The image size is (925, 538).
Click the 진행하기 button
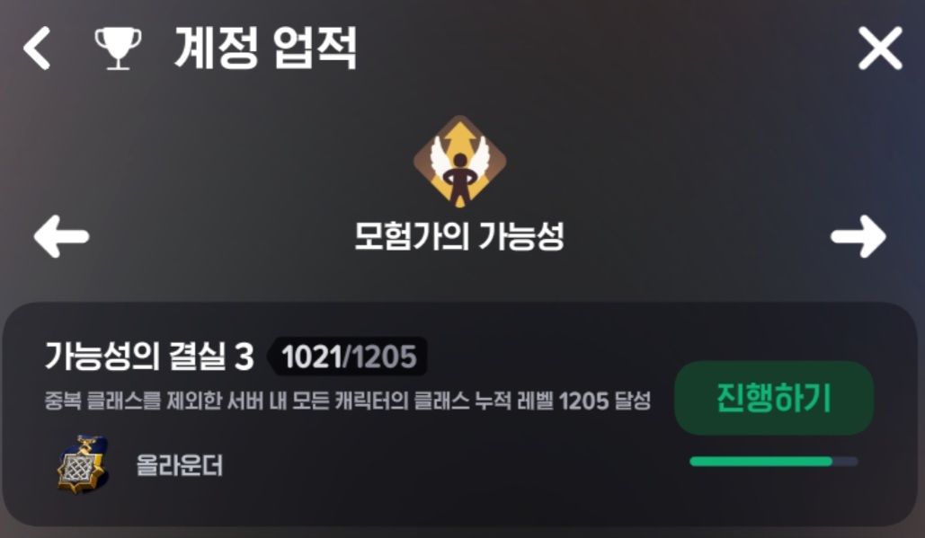coord(773,398)
